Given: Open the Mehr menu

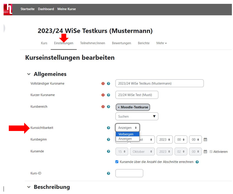Looking at the screenshot, I should (161, 43).
